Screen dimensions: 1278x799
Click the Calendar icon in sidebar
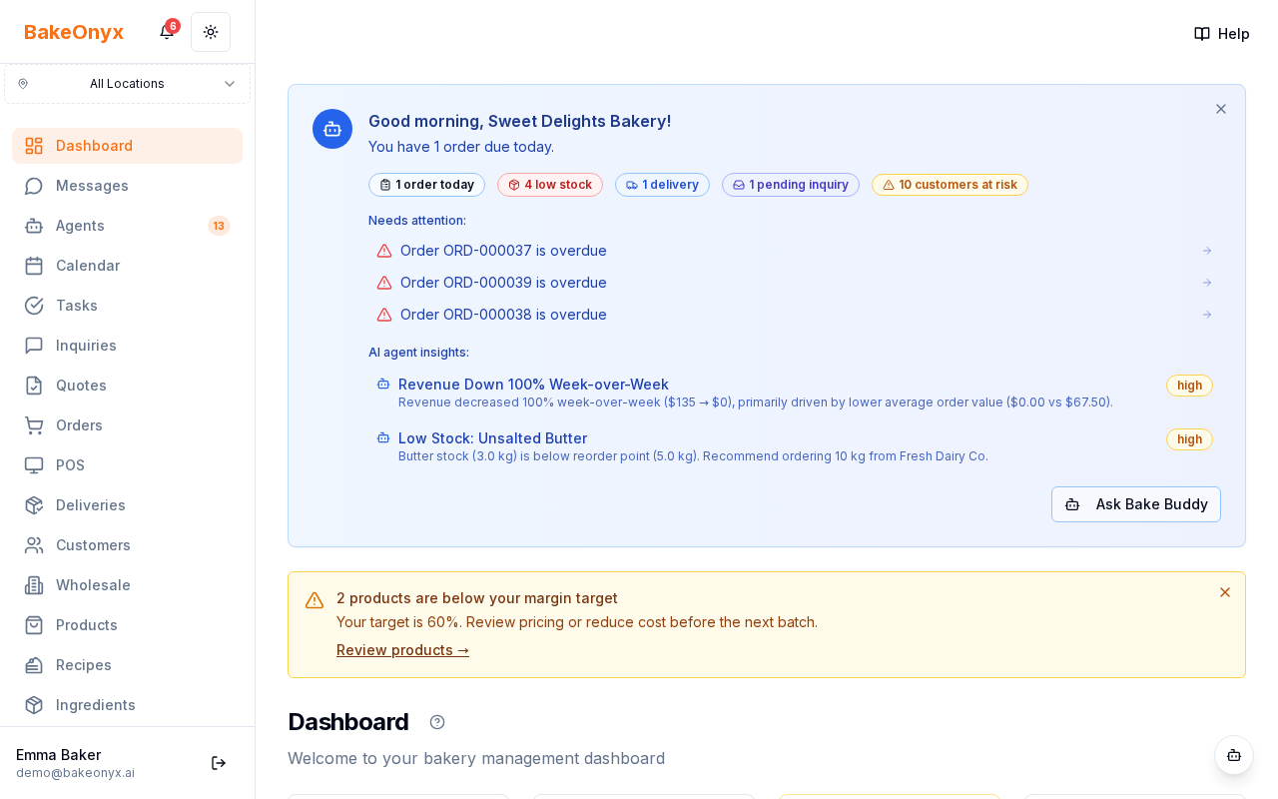click(34, 266)
